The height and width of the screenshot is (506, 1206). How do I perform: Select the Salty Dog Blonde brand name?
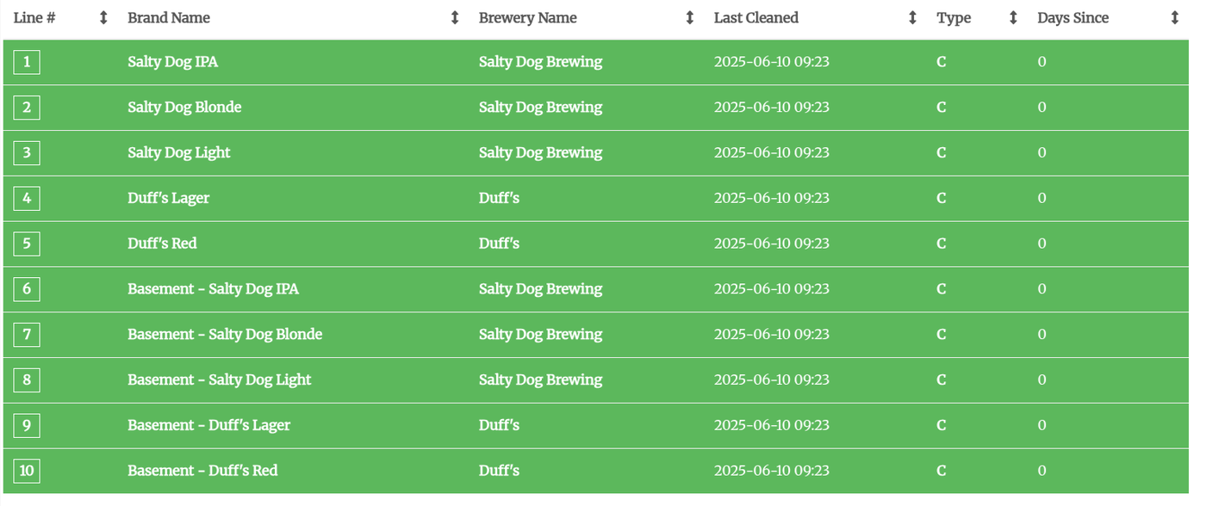pos(184,108)
